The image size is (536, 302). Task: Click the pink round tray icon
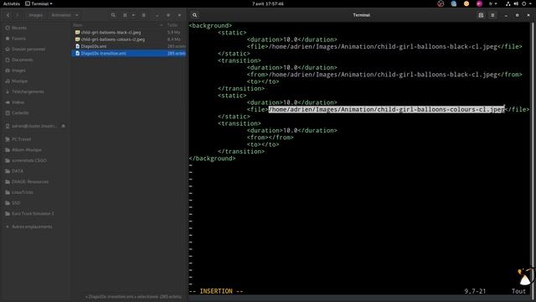(x=479, y=3)
